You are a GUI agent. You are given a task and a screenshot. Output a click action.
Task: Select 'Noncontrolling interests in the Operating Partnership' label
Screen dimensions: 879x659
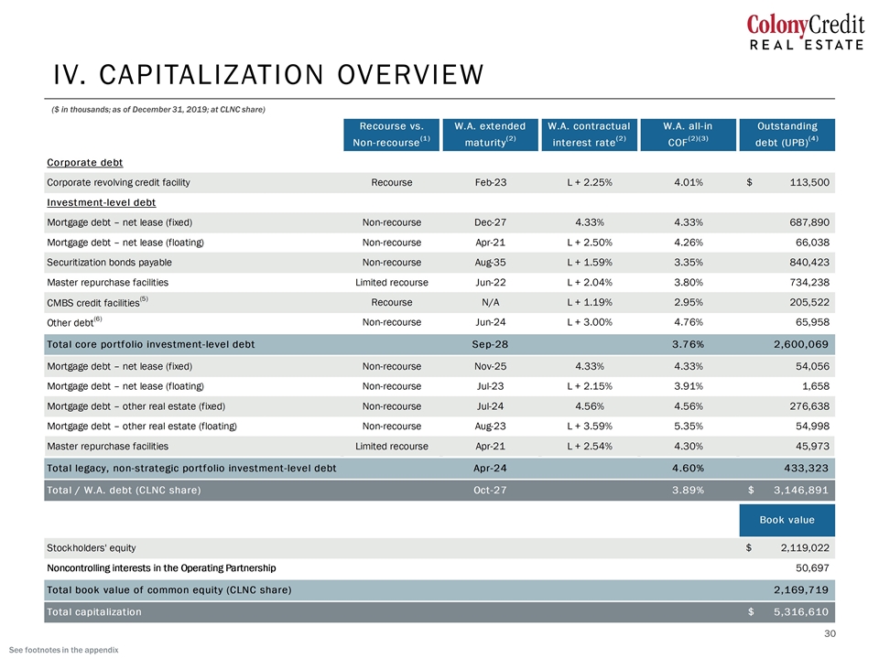(161, 568)
